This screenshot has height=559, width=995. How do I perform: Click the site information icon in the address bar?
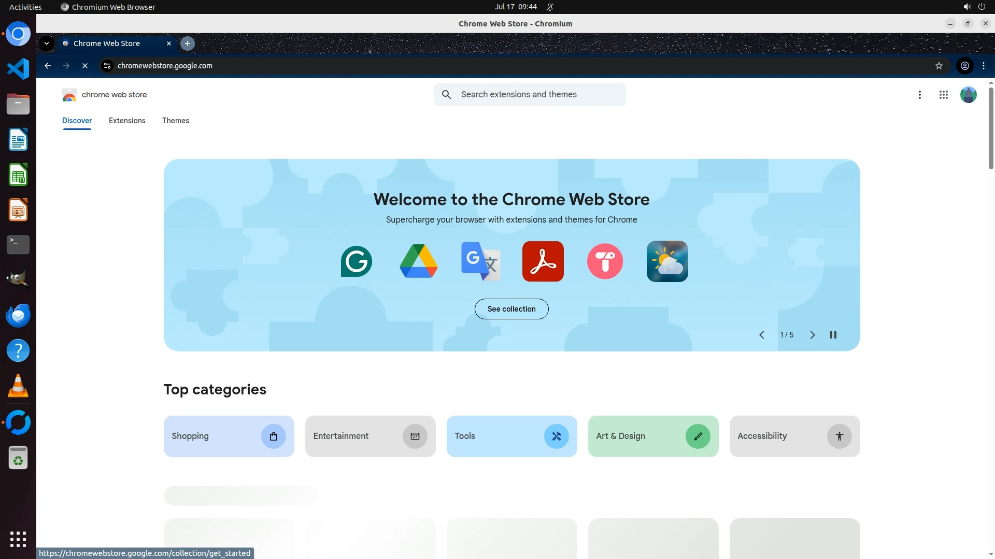(x=107, y=66)
